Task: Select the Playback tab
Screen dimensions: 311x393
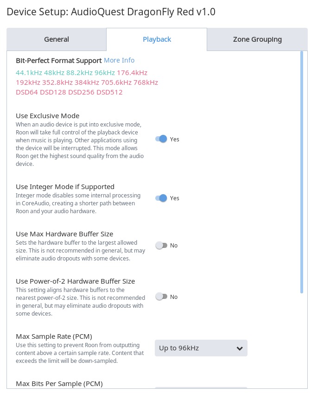Action: coord(157,39)
